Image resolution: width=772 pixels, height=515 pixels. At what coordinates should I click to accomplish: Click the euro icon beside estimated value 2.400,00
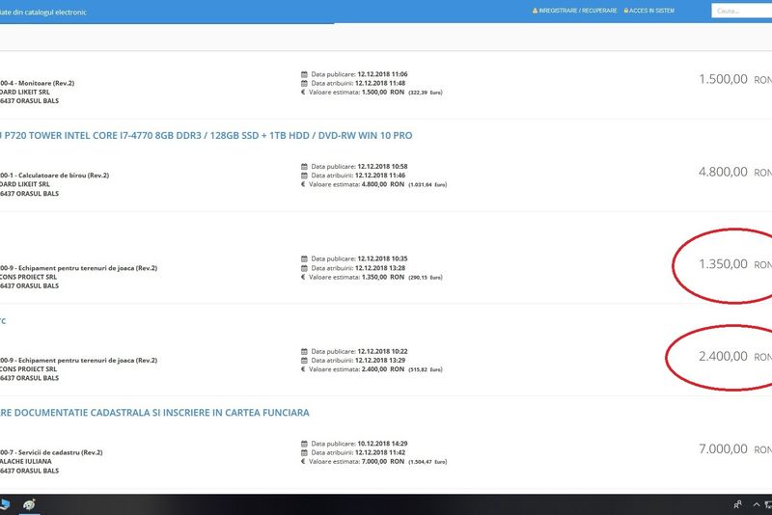click(x=304, y=369)
